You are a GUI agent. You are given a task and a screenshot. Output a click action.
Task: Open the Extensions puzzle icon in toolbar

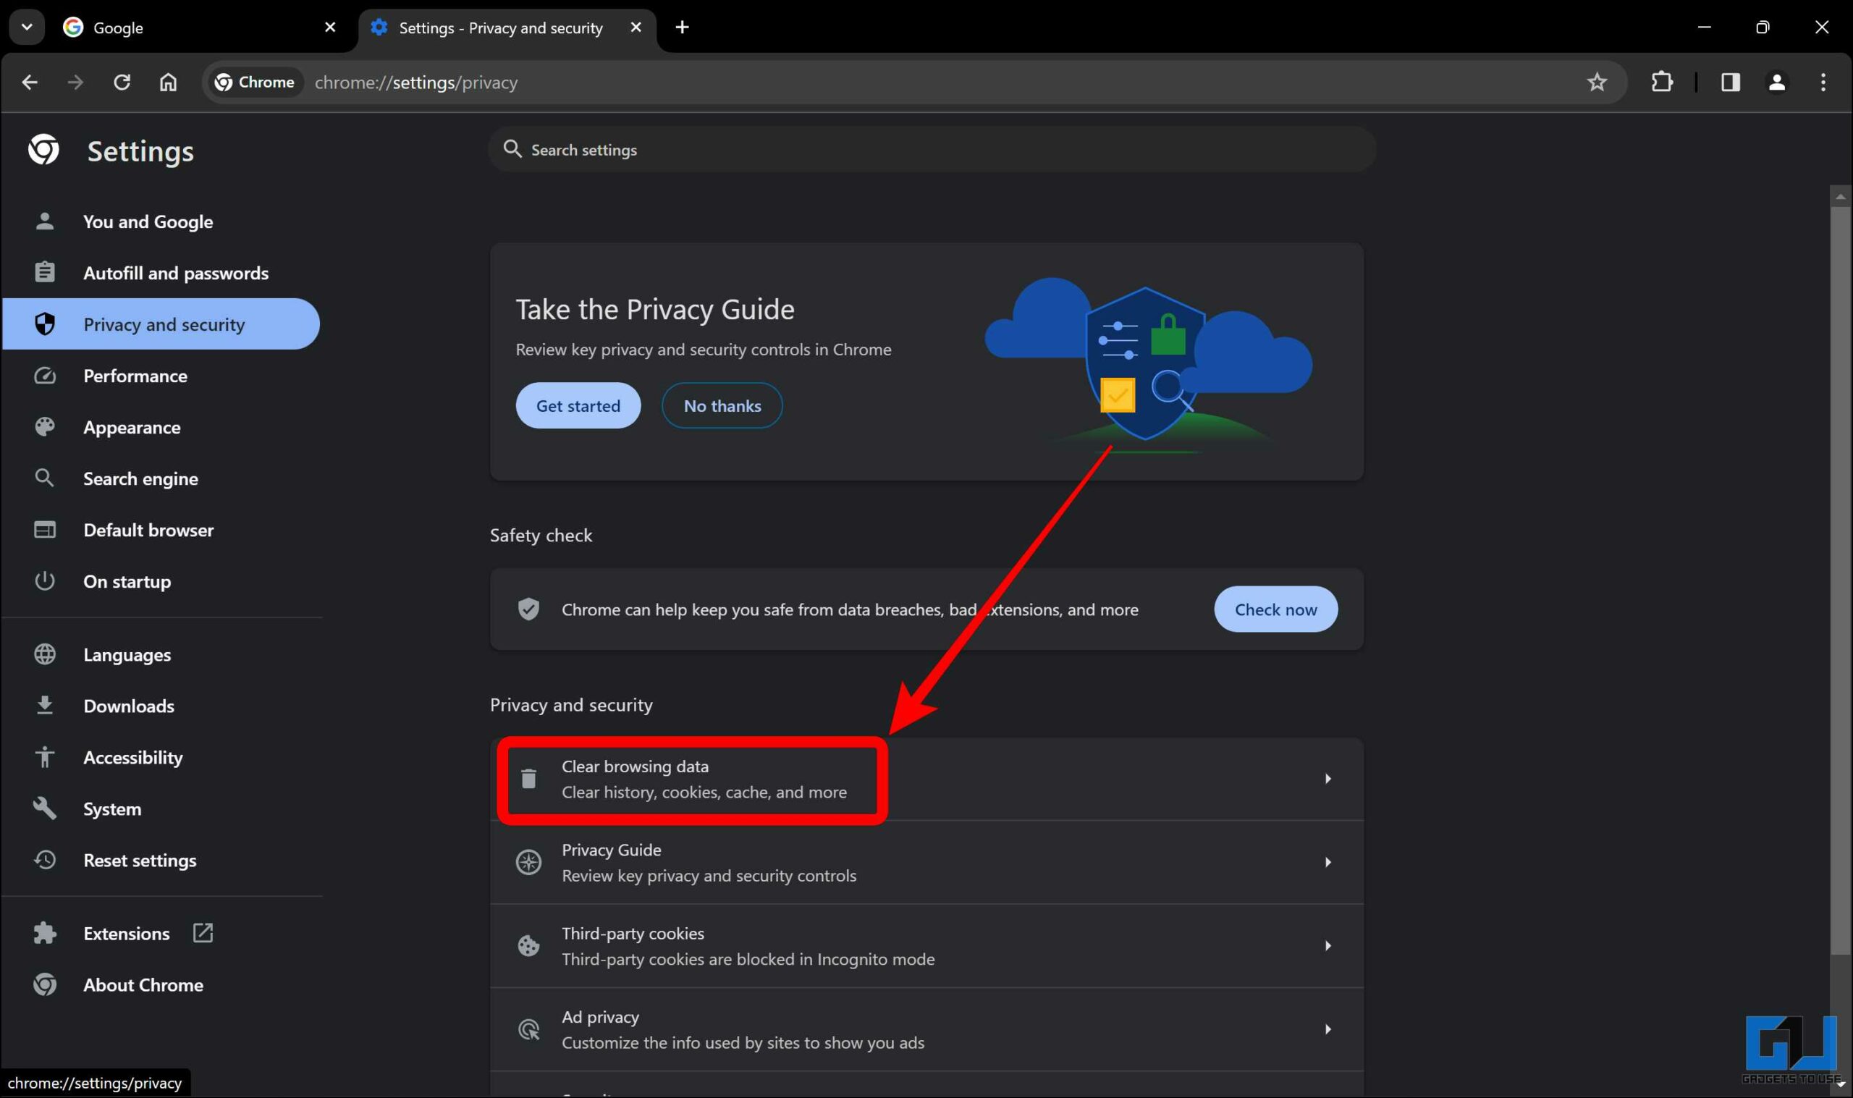click(1662, 82)
